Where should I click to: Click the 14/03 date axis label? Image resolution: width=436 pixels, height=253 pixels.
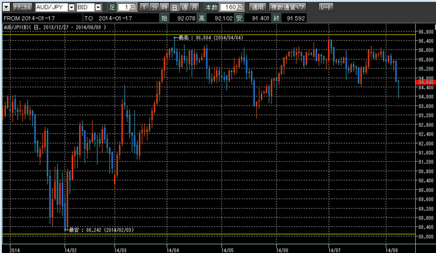[x=120, y=250]
